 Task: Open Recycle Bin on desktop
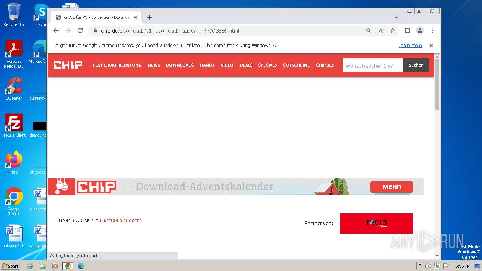tap(14, 15)
